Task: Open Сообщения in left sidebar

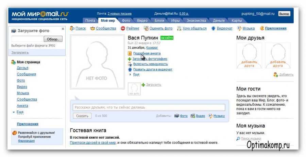Action: tap(26, 74)
